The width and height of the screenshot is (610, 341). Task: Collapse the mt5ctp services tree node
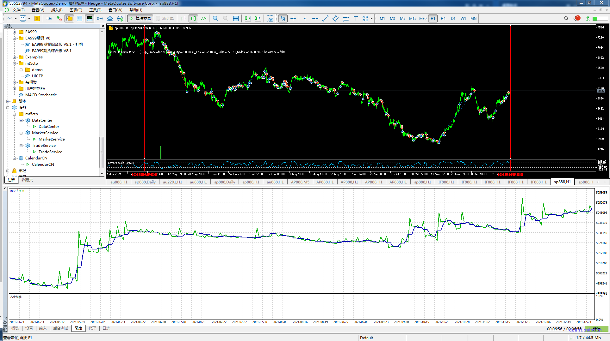15,114
